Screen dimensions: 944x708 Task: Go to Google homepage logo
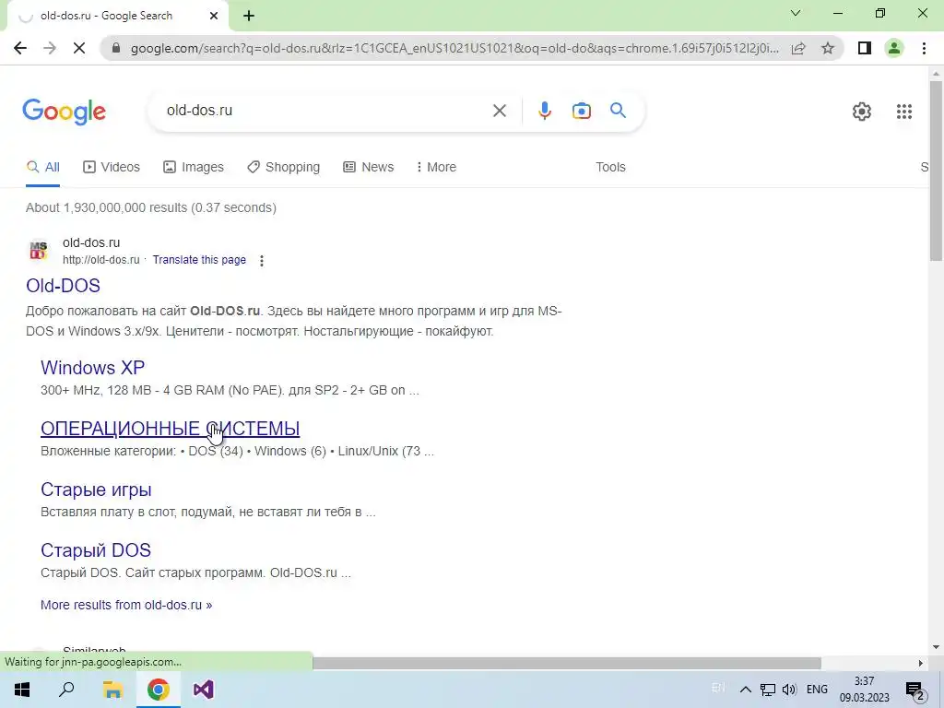pos(65,112)
